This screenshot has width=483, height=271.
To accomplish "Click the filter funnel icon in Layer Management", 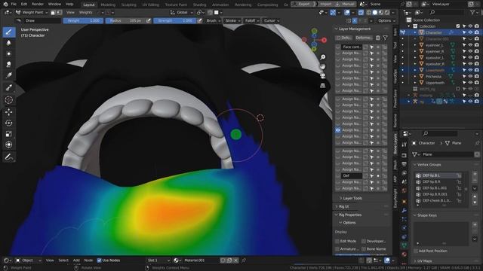I will tap(386, 38).
